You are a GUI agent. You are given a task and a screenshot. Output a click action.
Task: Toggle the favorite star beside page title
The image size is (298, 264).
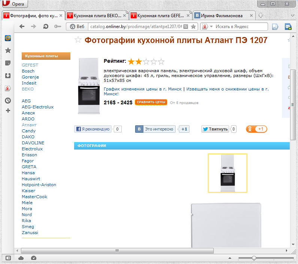78,40
